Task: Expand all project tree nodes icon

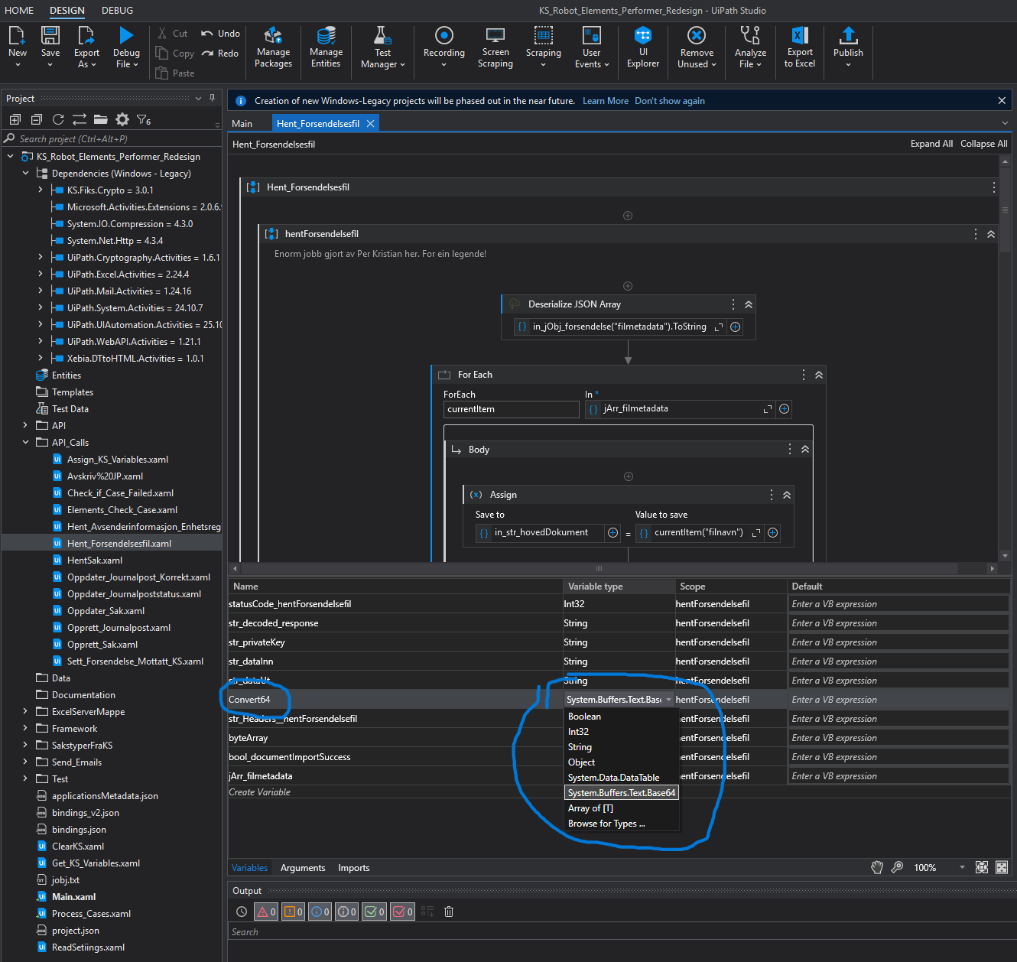Action: pos(15,119)
